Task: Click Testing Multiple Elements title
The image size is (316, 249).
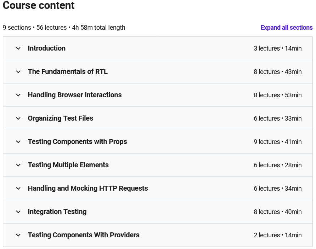Action: pos(68,165)
